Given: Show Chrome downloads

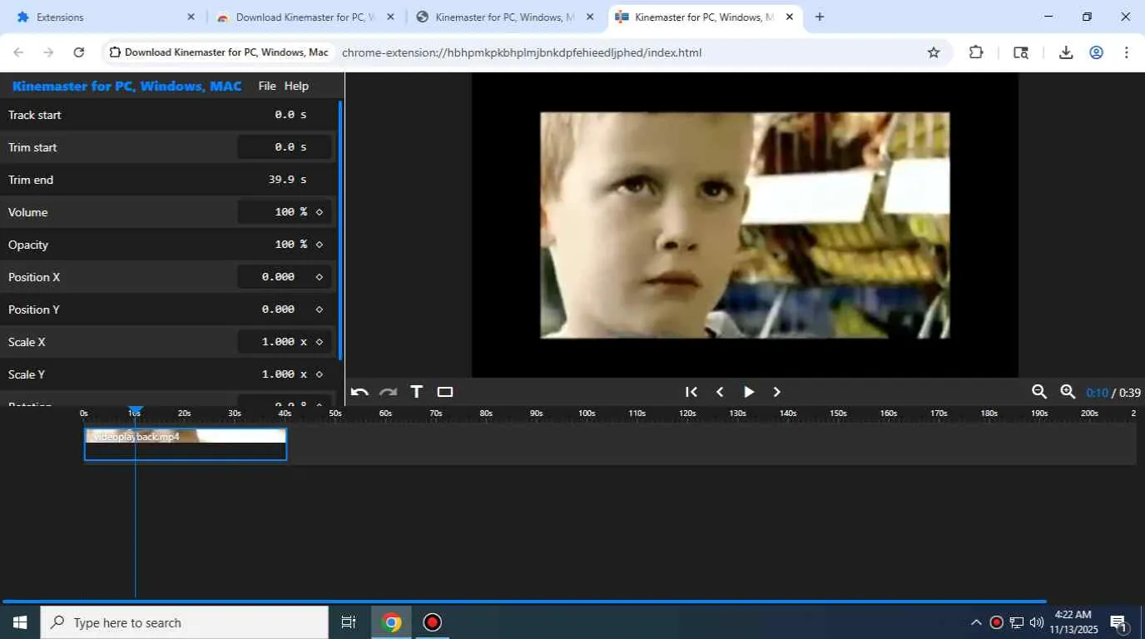Looking at the screenshot, I should click(1066, 52).
